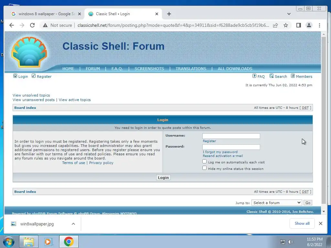The image size is (331, 248).
Task: Close the Classic Shell Login tab
Action: point(157,14)
